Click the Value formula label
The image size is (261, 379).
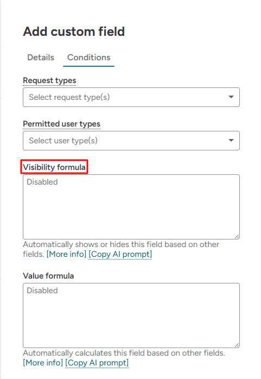[x=48, y=276]
